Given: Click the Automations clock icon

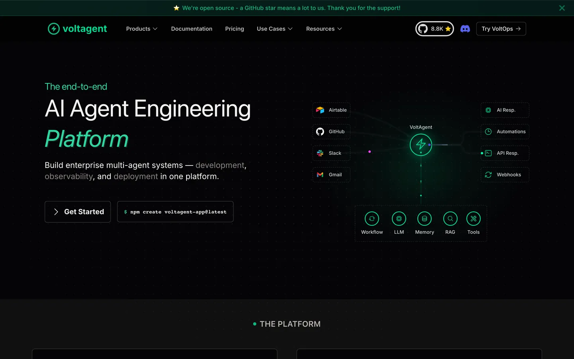Looking at the screenshot, I should [x=488, y=132].
